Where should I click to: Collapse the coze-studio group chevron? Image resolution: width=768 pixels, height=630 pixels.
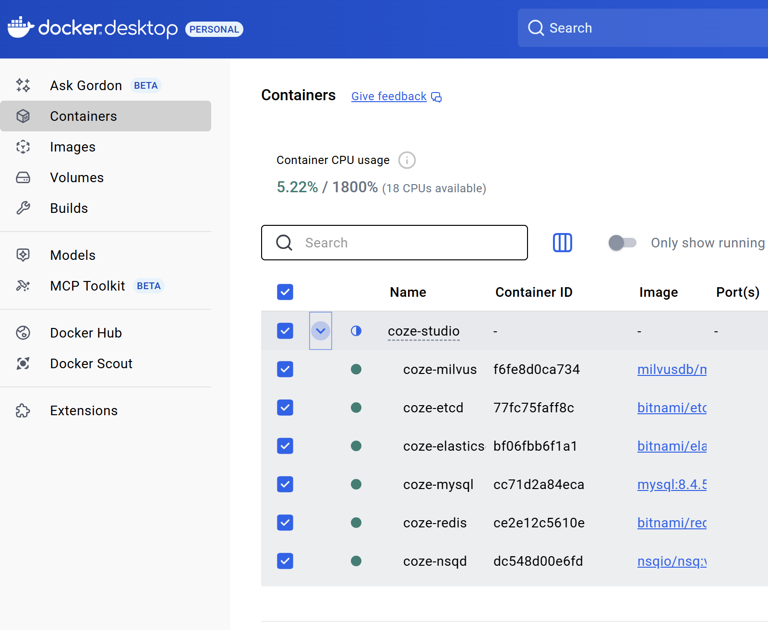(321, 331)
